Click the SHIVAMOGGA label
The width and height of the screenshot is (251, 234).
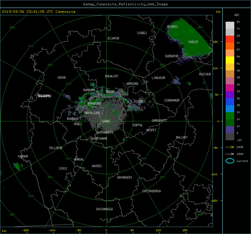(x=104, y=209)
